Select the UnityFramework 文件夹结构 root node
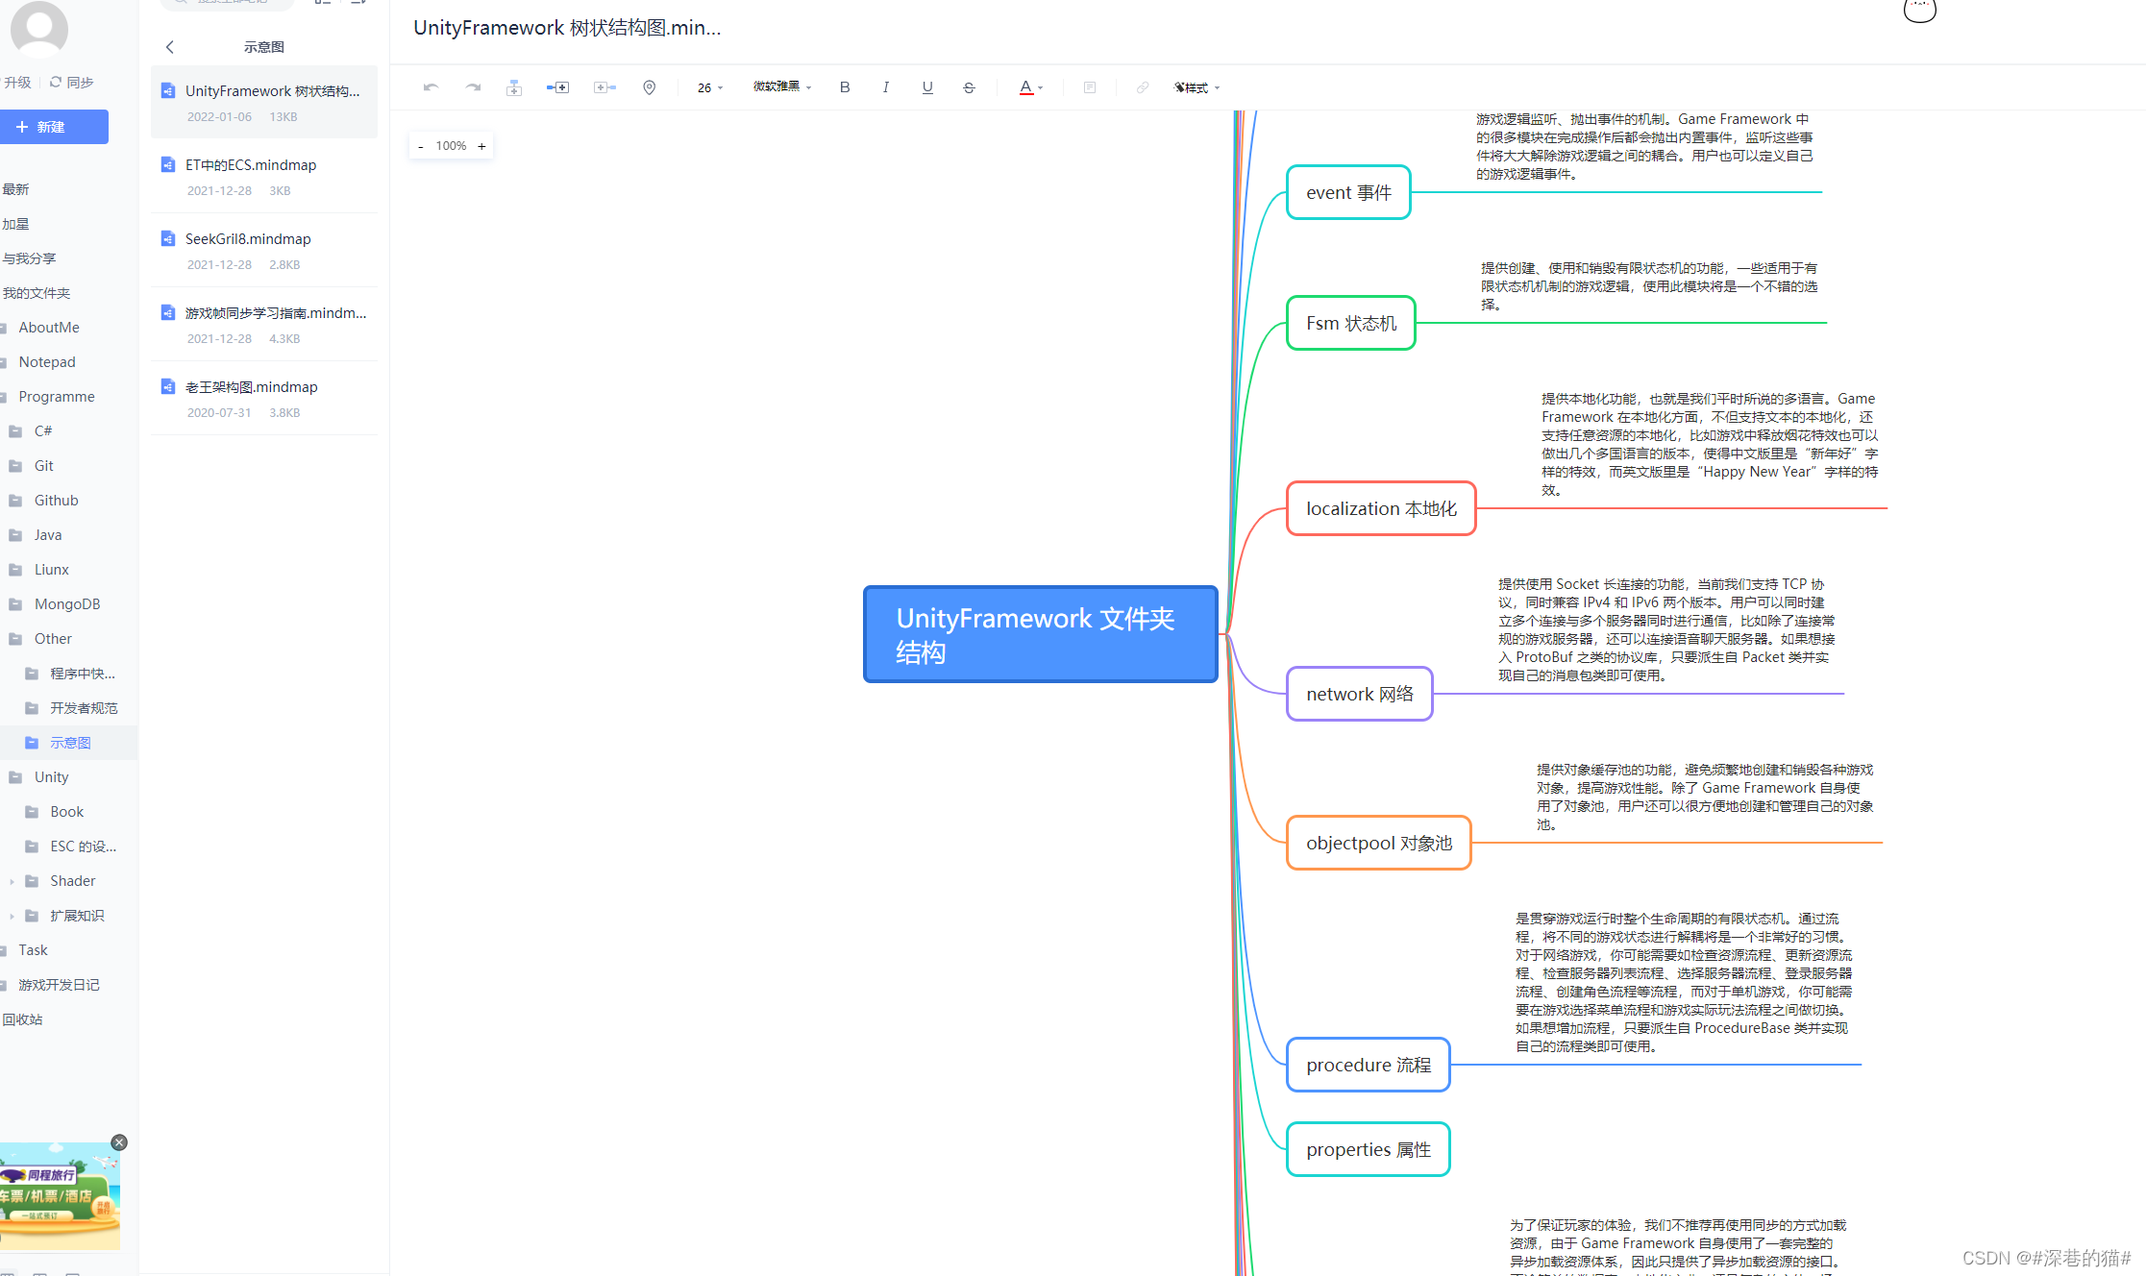Viewport: 2146px width, 1276px height. pos(1041,634)
